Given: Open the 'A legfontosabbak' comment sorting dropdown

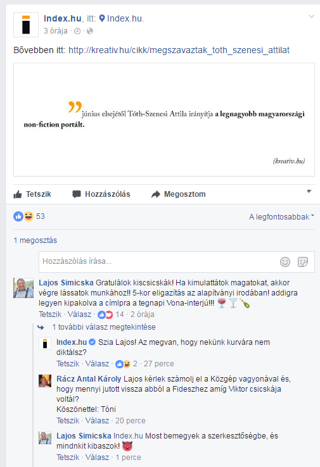Looking at the screenshot, I should 281,217.
